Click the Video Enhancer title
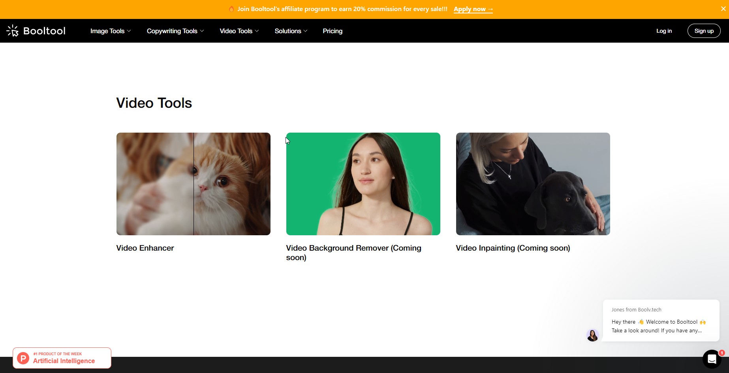729x373 pixels. [145, 248]
